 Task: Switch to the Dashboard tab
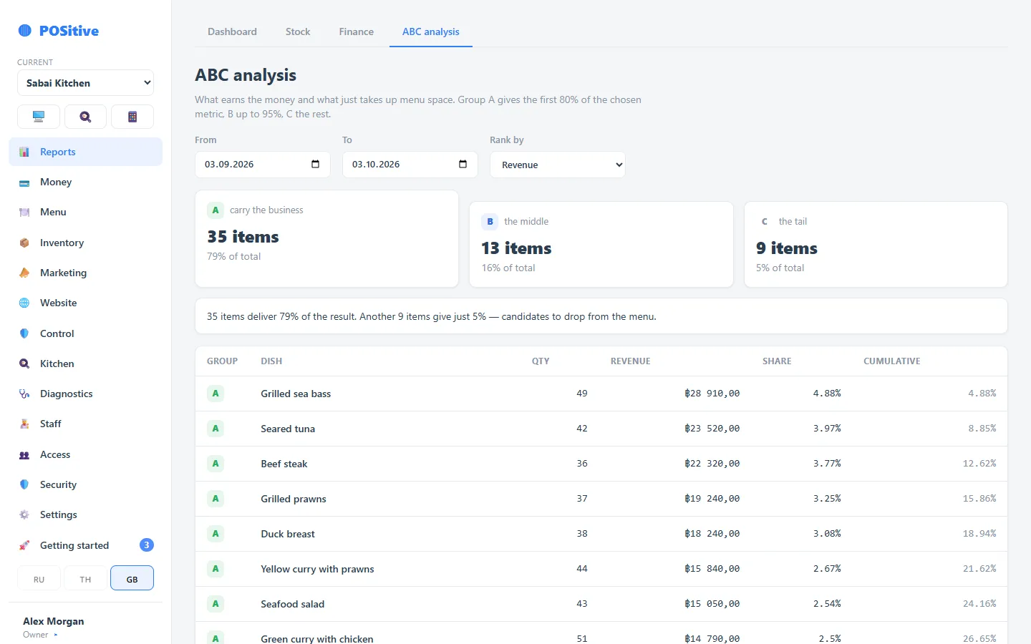(232, 31)
